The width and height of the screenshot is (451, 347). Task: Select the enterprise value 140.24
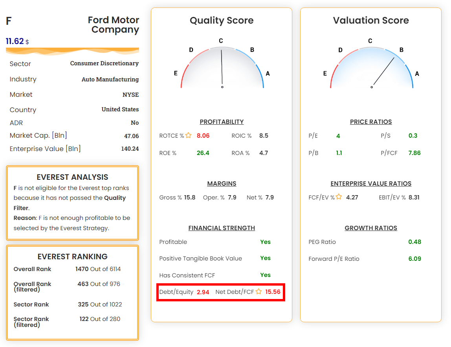coord(130,149)
